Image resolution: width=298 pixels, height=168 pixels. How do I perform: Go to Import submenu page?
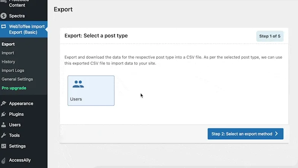(x=8, y=53)
